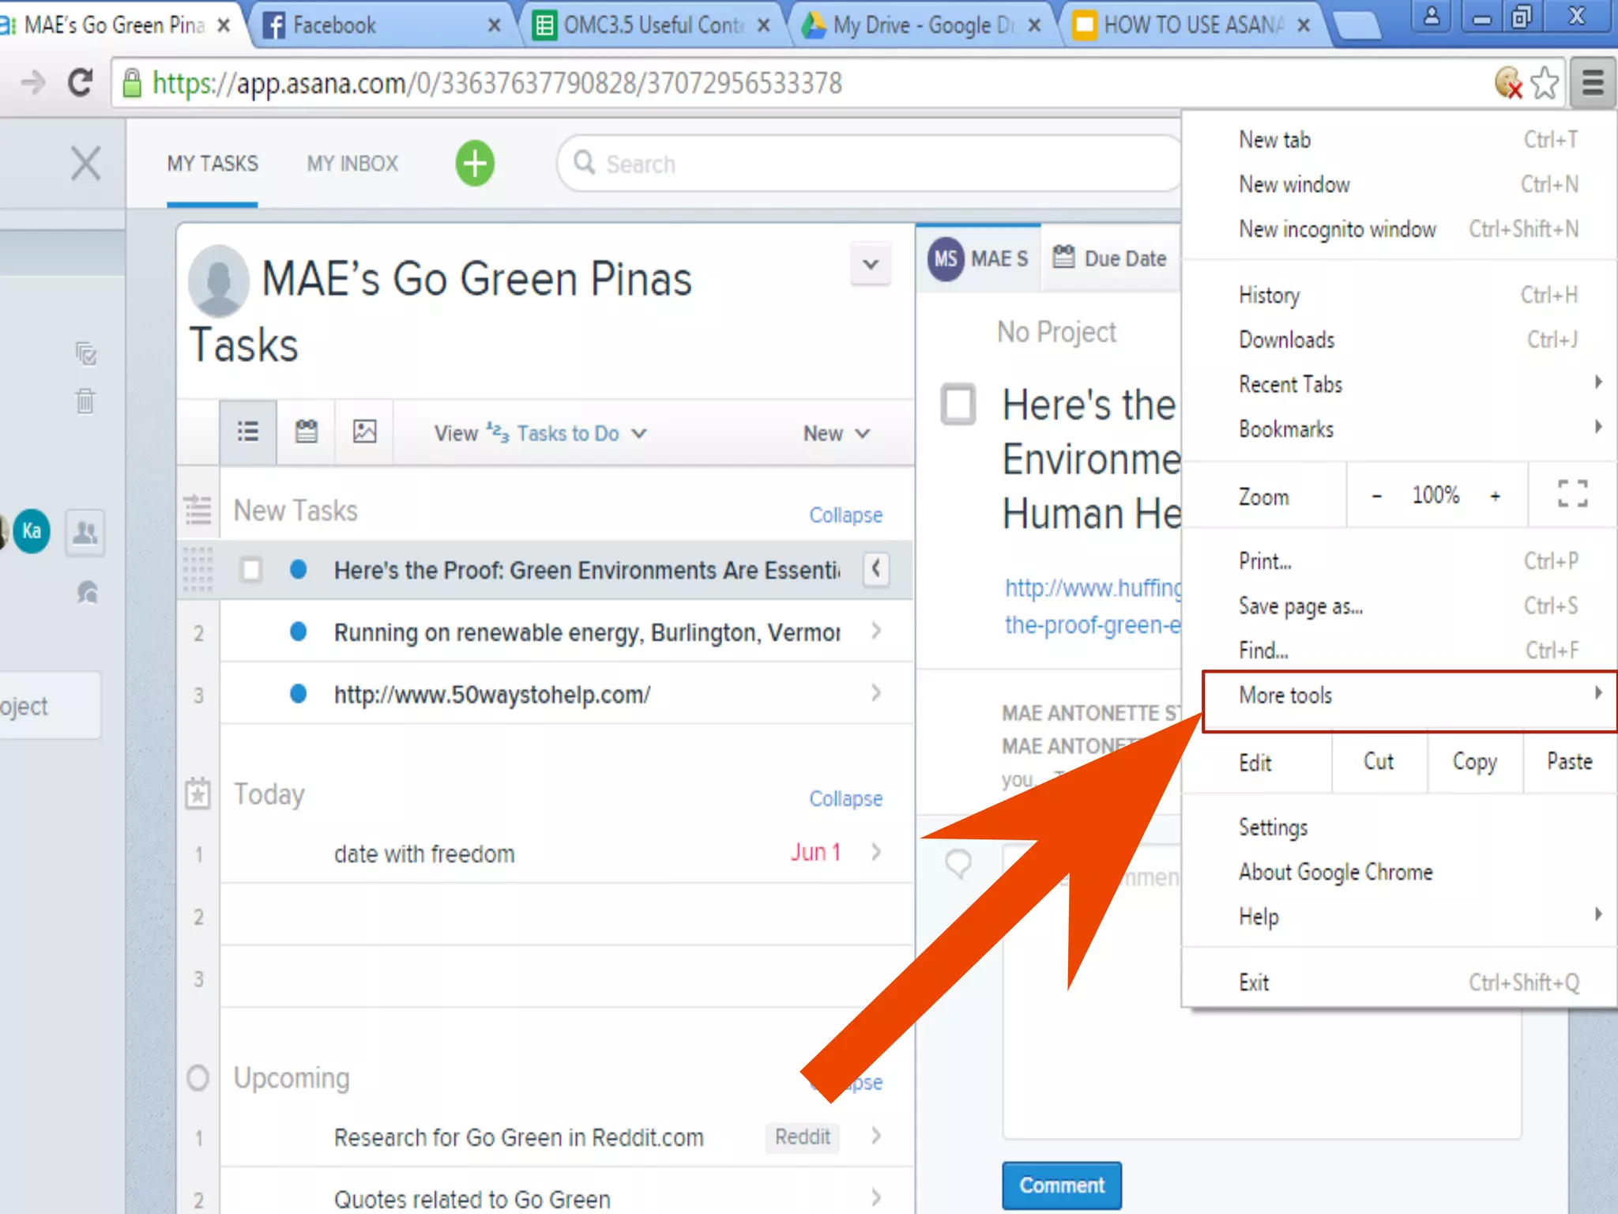The image size is (1618, 1214).
Task: Expand the project header dropdown chevron
Action: coord(871,264)
